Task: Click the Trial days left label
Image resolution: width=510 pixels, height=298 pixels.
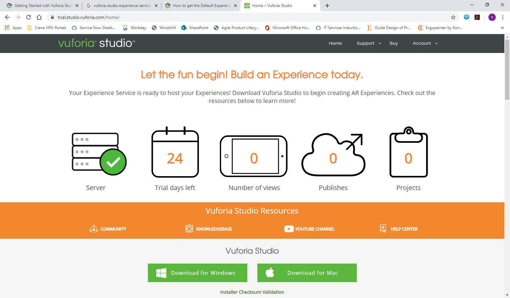Action: [x=175, y=188]
